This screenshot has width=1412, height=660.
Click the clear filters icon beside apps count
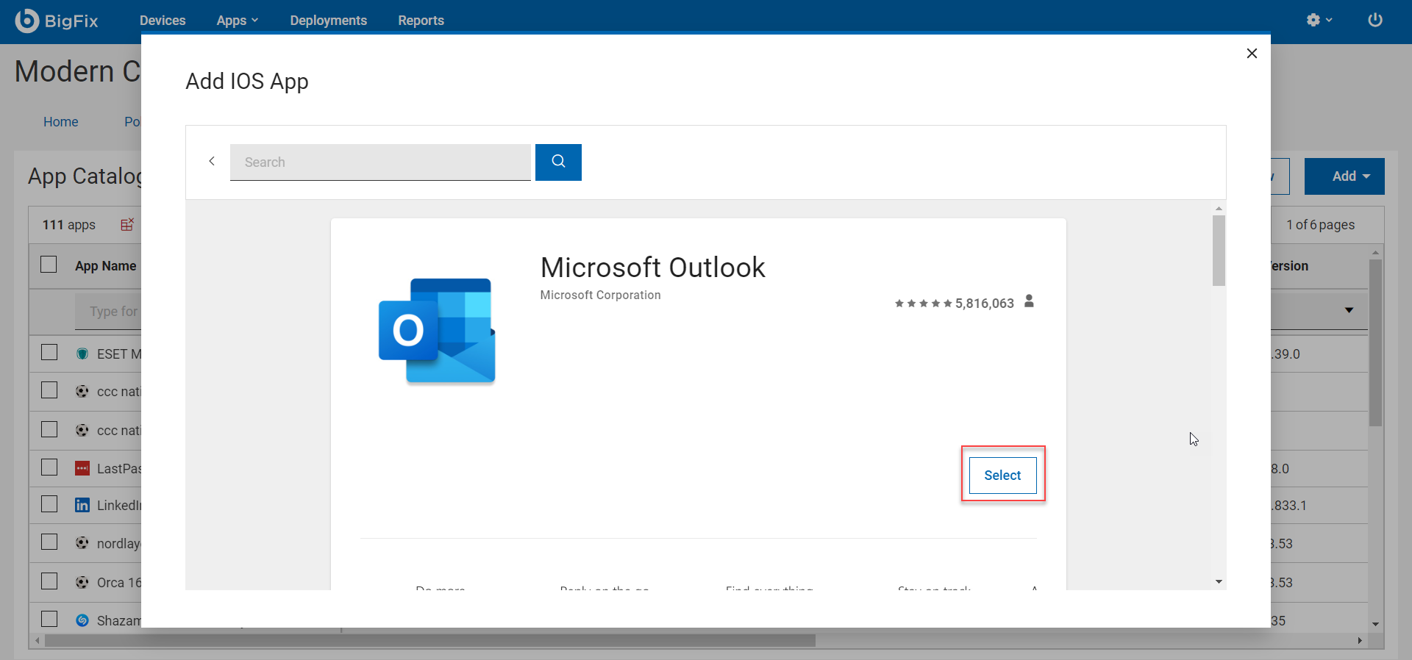click(x=127, y=224)
